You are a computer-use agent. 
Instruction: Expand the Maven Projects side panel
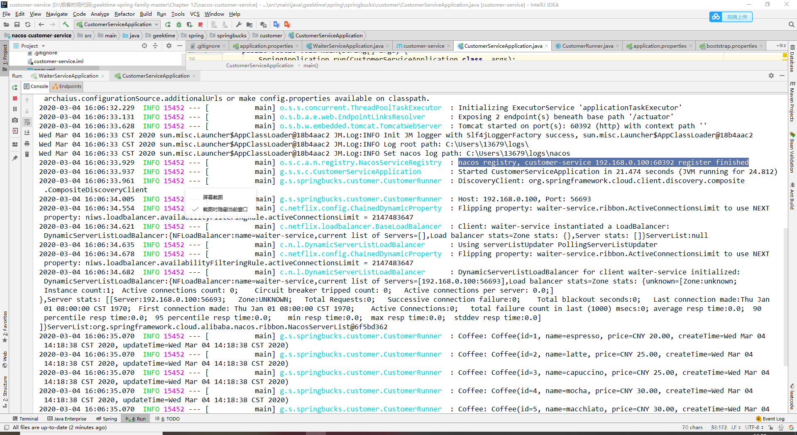pyautogui.click(x=792, y=102)
